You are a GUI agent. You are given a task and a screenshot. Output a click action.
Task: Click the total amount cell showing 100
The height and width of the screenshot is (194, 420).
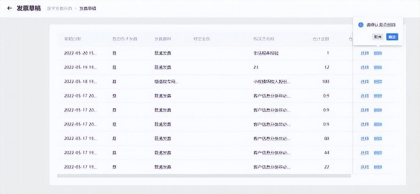[x=326, y=81]
